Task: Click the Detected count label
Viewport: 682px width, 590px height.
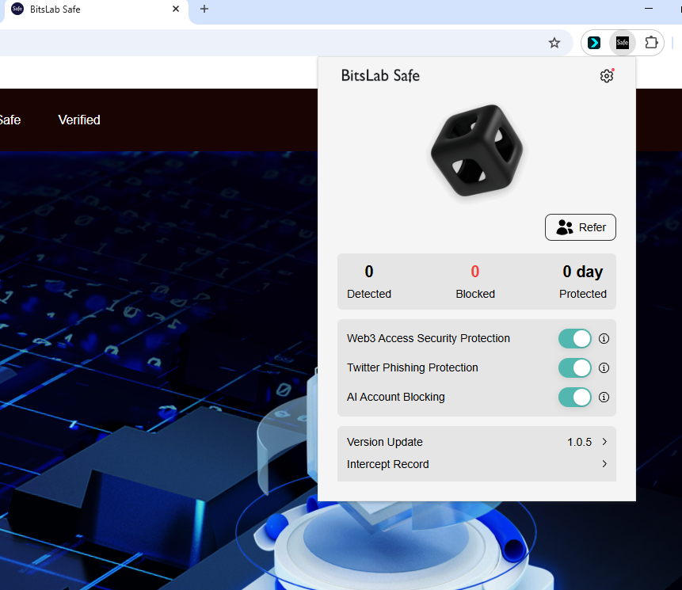Action: point(369,294)
